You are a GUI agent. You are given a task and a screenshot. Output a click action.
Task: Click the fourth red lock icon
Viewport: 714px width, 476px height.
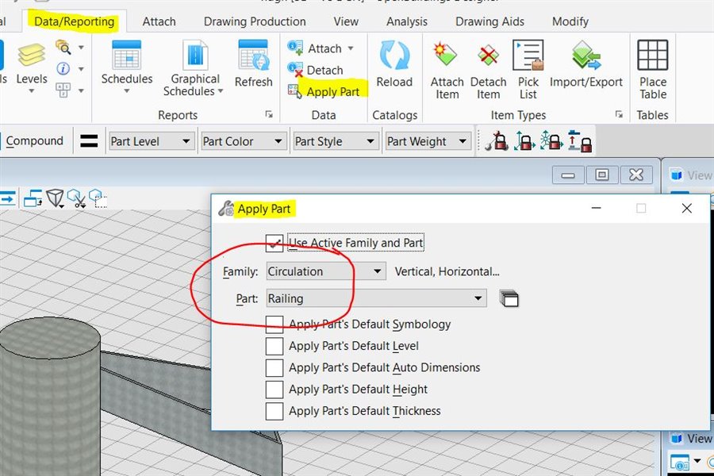pos(579,141)
